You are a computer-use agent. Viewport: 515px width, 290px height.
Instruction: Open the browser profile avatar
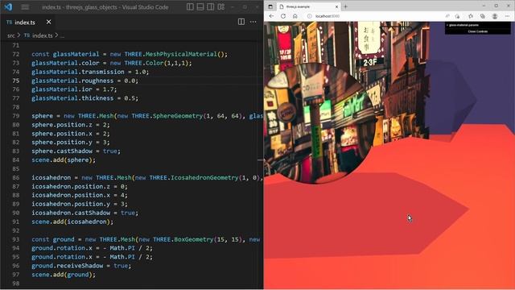[x=495, y=16]
